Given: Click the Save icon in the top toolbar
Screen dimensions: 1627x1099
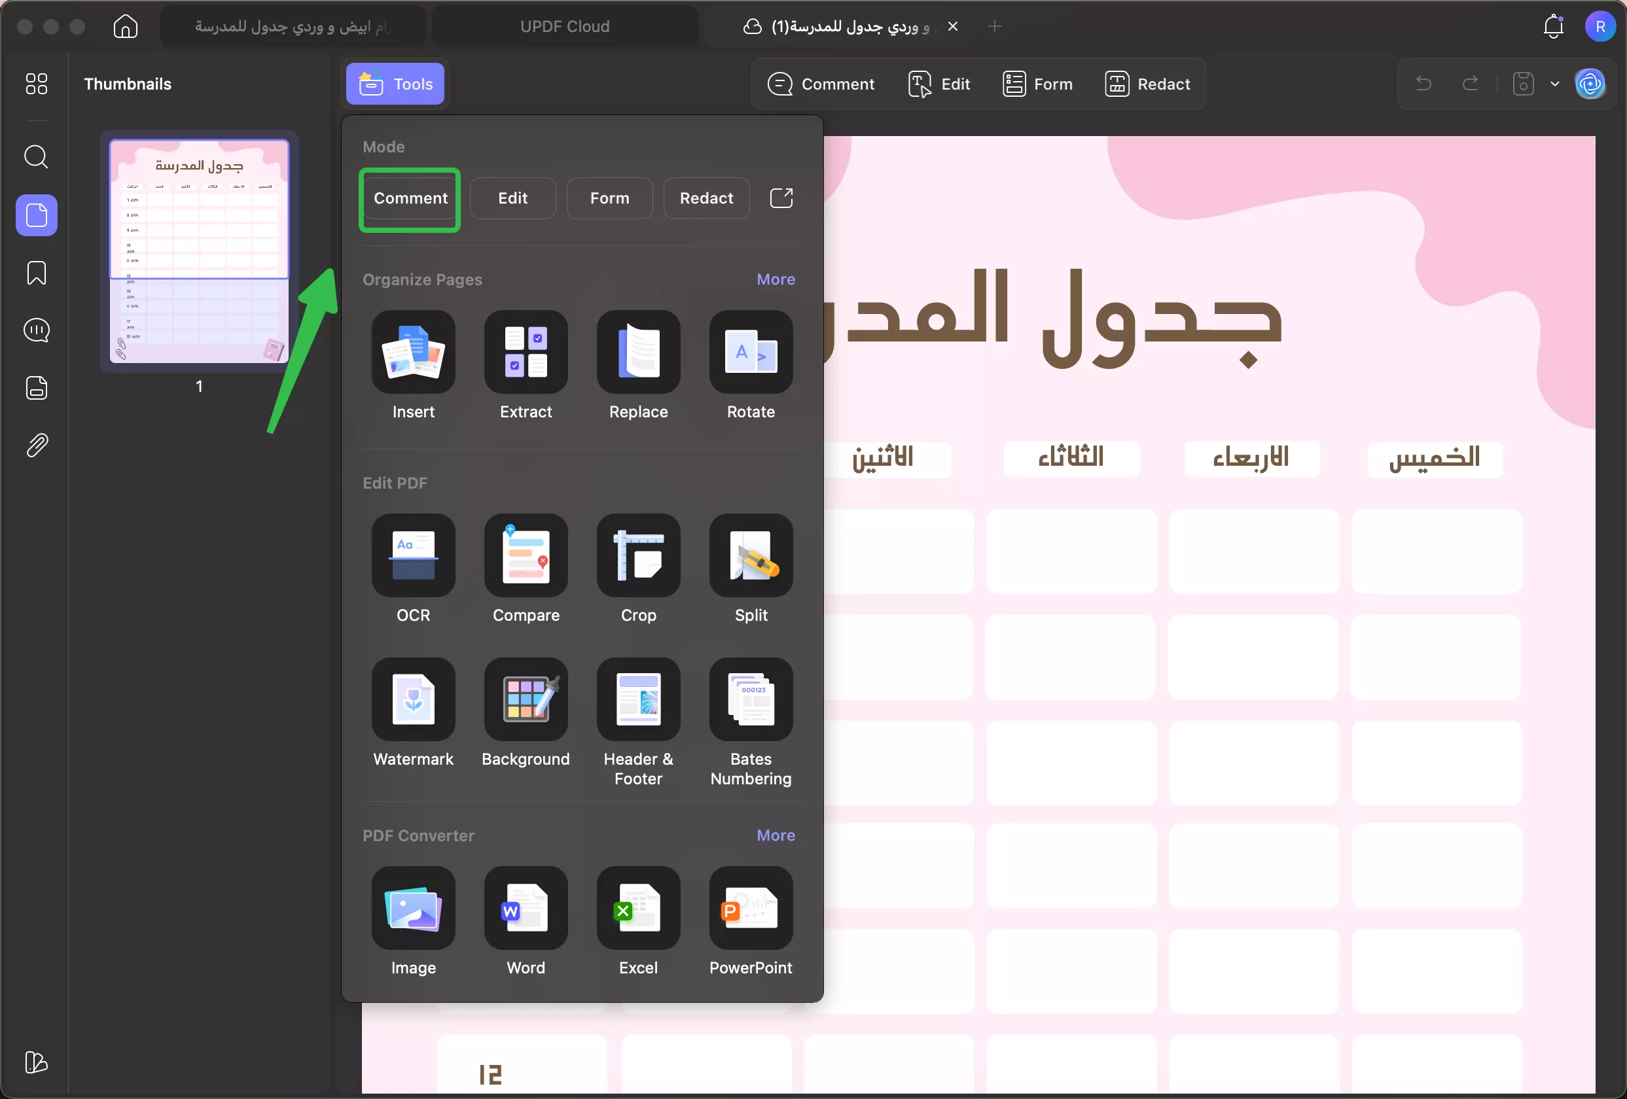Looking at the screenshot, I should (x=1523, y=83).
